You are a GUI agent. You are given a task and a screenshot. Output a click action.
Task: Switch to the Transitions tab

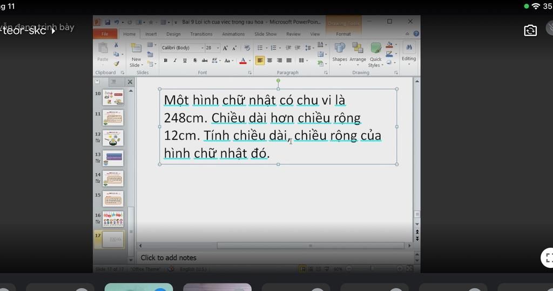click(x=201, y=34)
